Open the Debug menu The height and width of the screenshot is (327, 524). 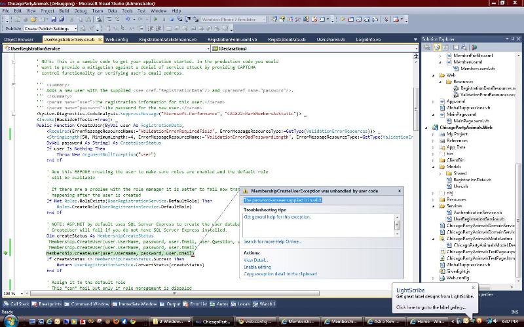[80, 10]
